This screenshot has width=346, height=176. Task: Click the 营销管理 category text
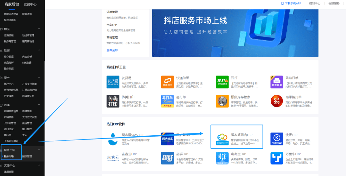click(x=112, y=37)
